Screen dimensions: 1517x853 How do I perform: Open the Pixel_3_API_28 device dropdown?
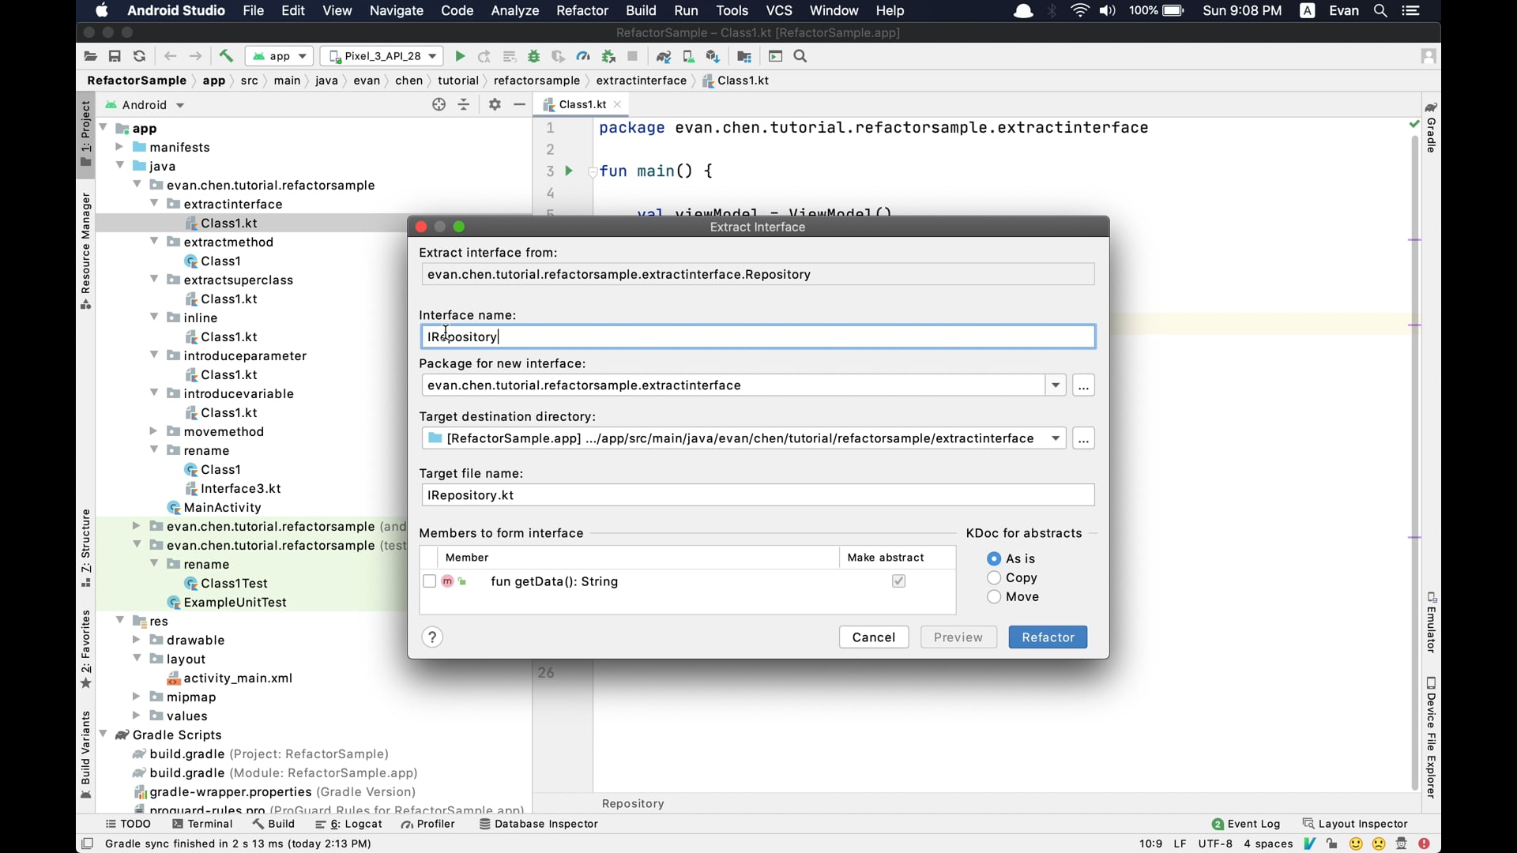(382, 56)
